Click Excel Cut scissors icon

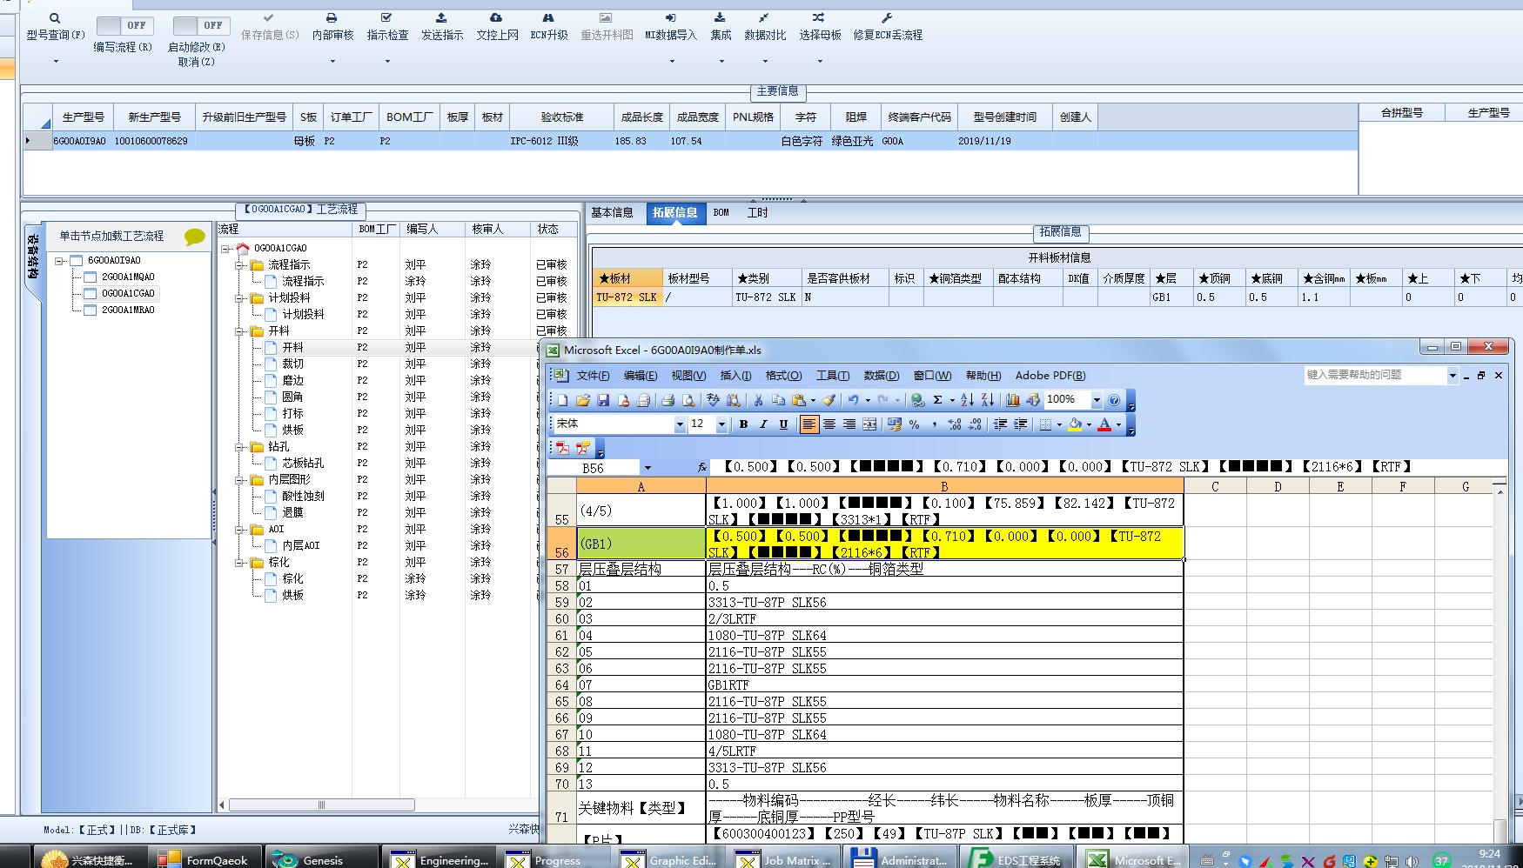coord(758,400)
